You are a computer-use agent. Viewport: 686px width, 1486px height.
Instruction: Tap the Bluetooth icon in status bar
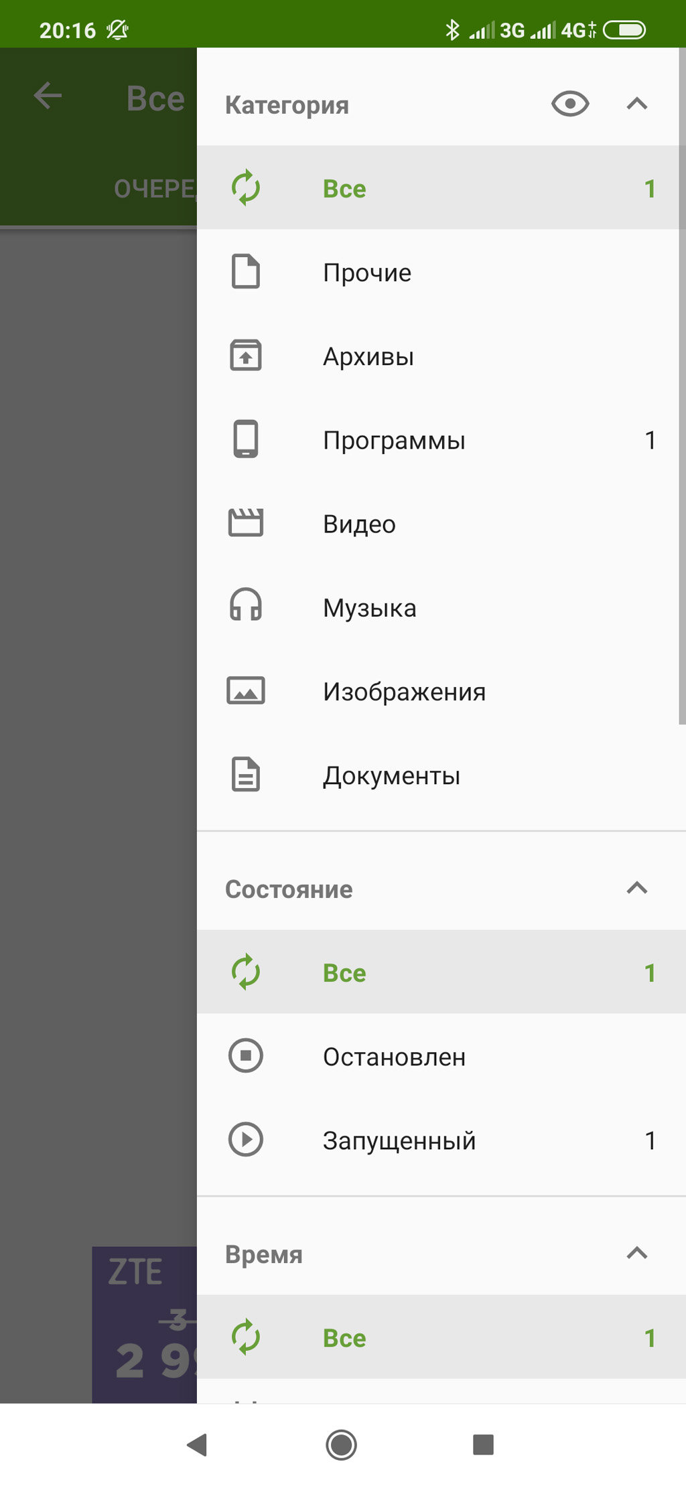click(x=452, y=29)
